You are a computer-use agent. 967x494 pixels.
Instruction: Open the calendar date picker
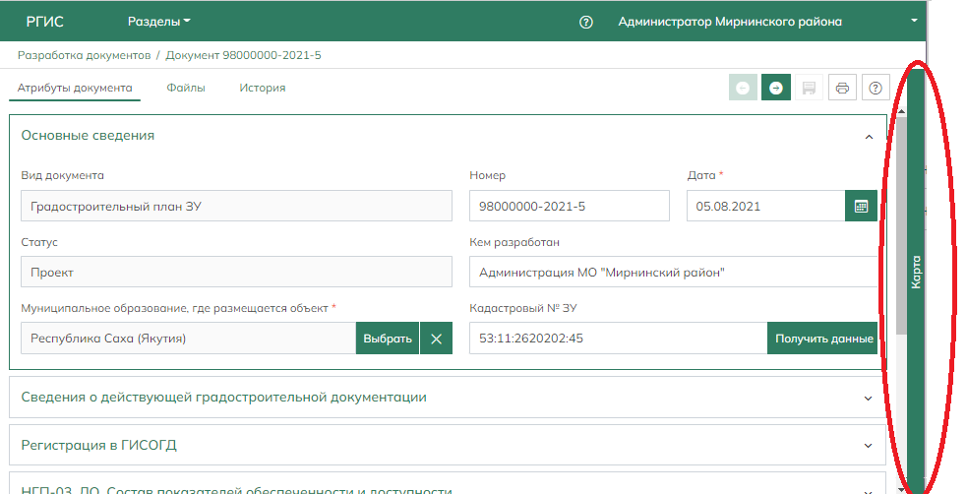point(861,207)
